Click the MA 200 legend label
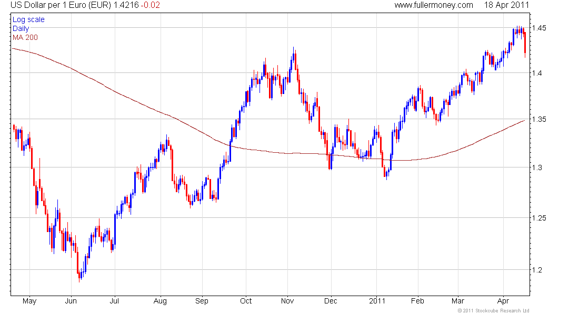 tap(25, 37)
